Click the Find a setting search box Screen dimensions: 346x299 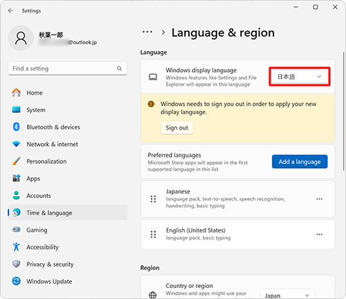tap(67, 69)
